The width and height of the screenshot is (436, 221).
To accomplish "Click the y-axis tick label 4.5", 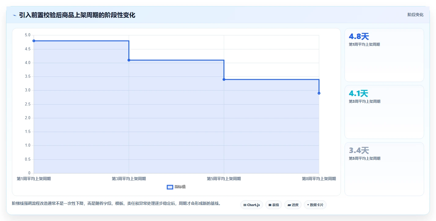I will [x=28, y=49].
